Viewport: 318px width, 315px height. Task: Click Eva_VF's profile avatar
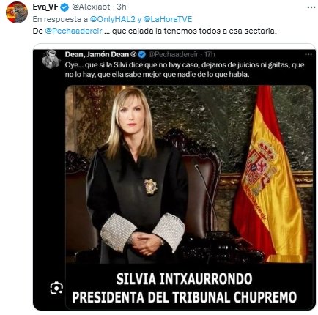tap(17, 12)
